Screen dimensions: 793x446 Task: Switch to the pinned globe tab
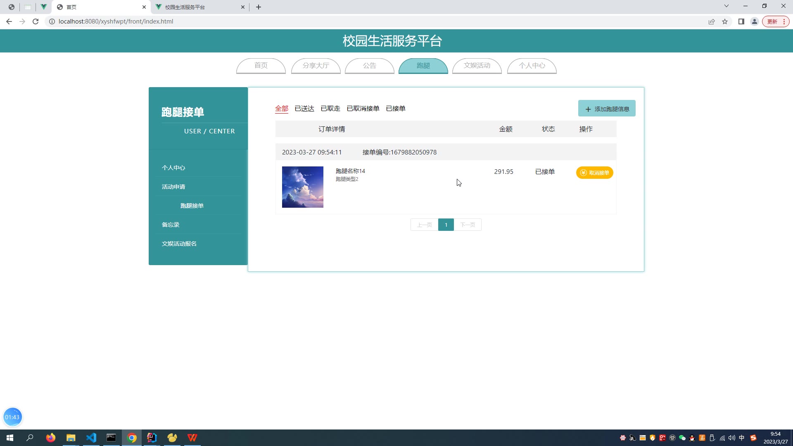point(12,7)
